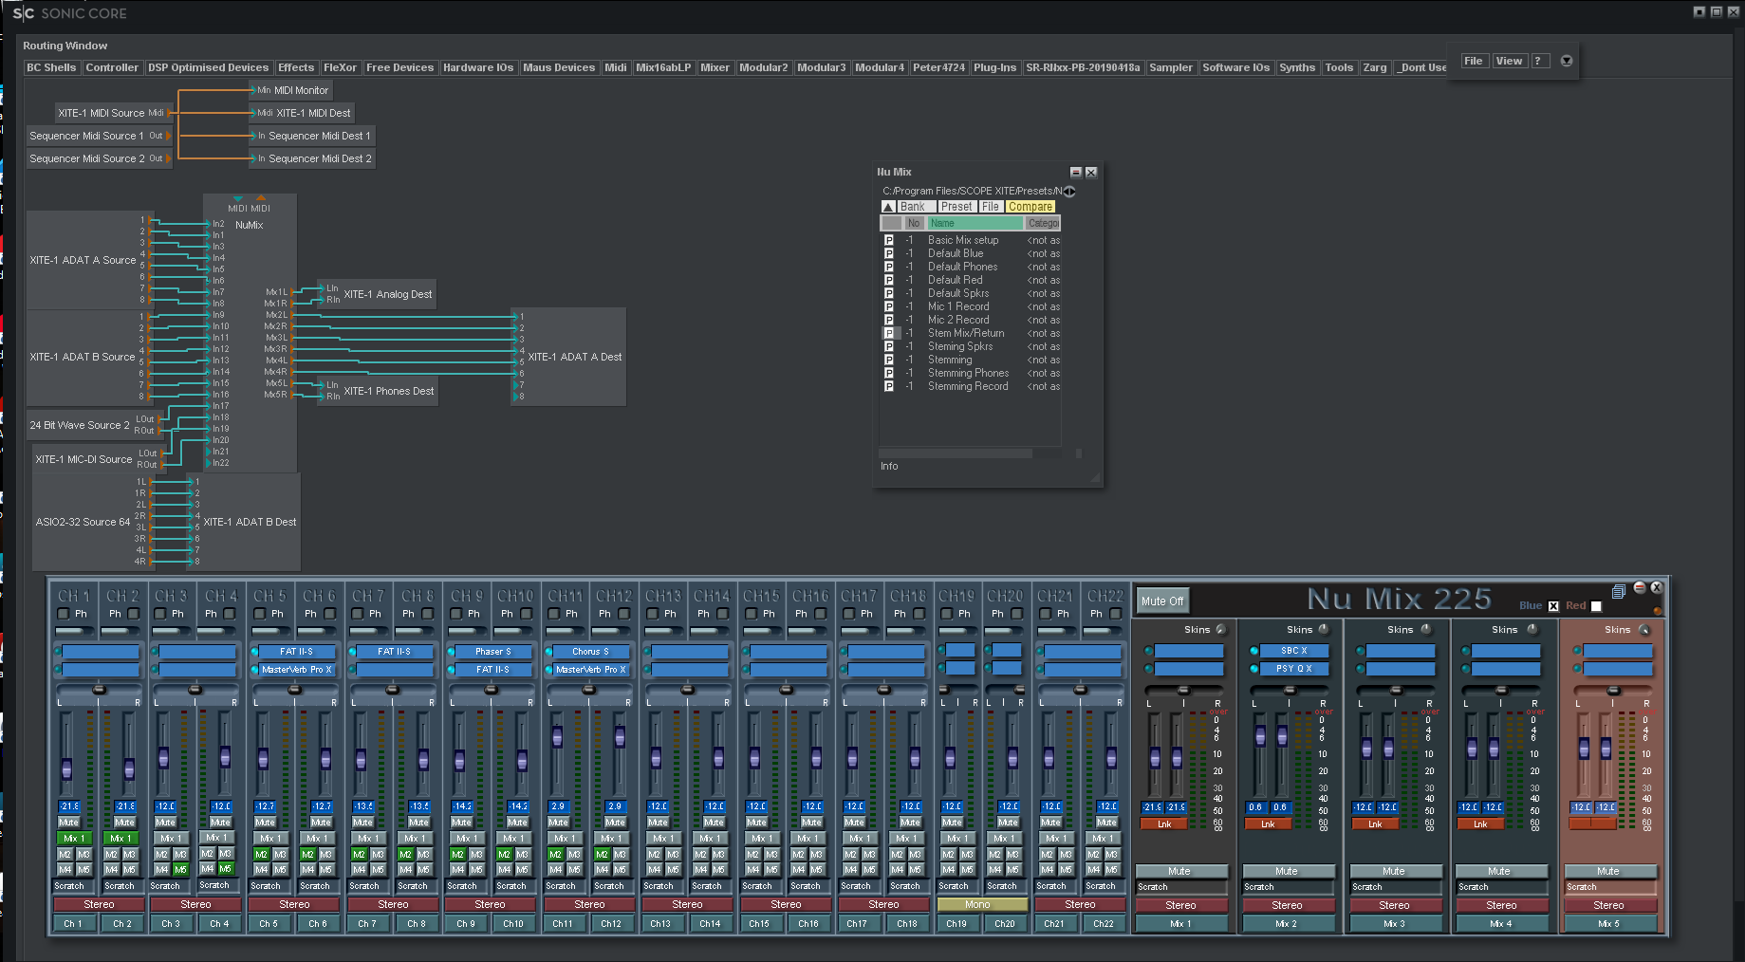Click the up-triangle icon beside Bank
Screen dimensions: 1745x962
888,207
